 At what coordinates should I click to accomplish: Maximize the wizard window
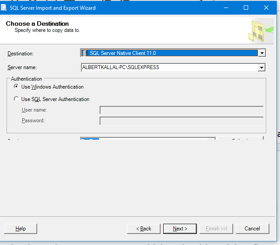pos(246,8)
